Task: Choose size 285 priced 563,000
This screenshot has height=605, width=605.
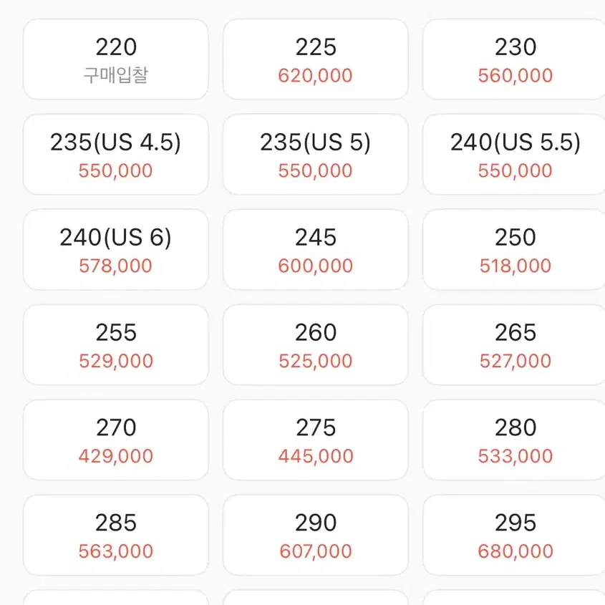Action: 116,535
